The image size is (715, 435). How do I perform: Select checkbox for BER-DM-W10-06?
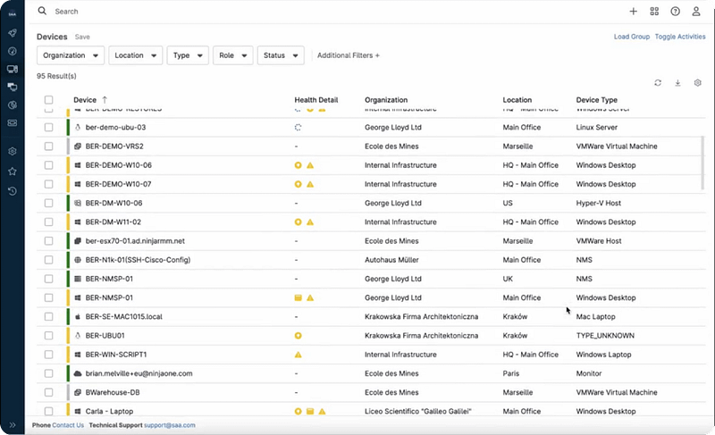(49, 203)
